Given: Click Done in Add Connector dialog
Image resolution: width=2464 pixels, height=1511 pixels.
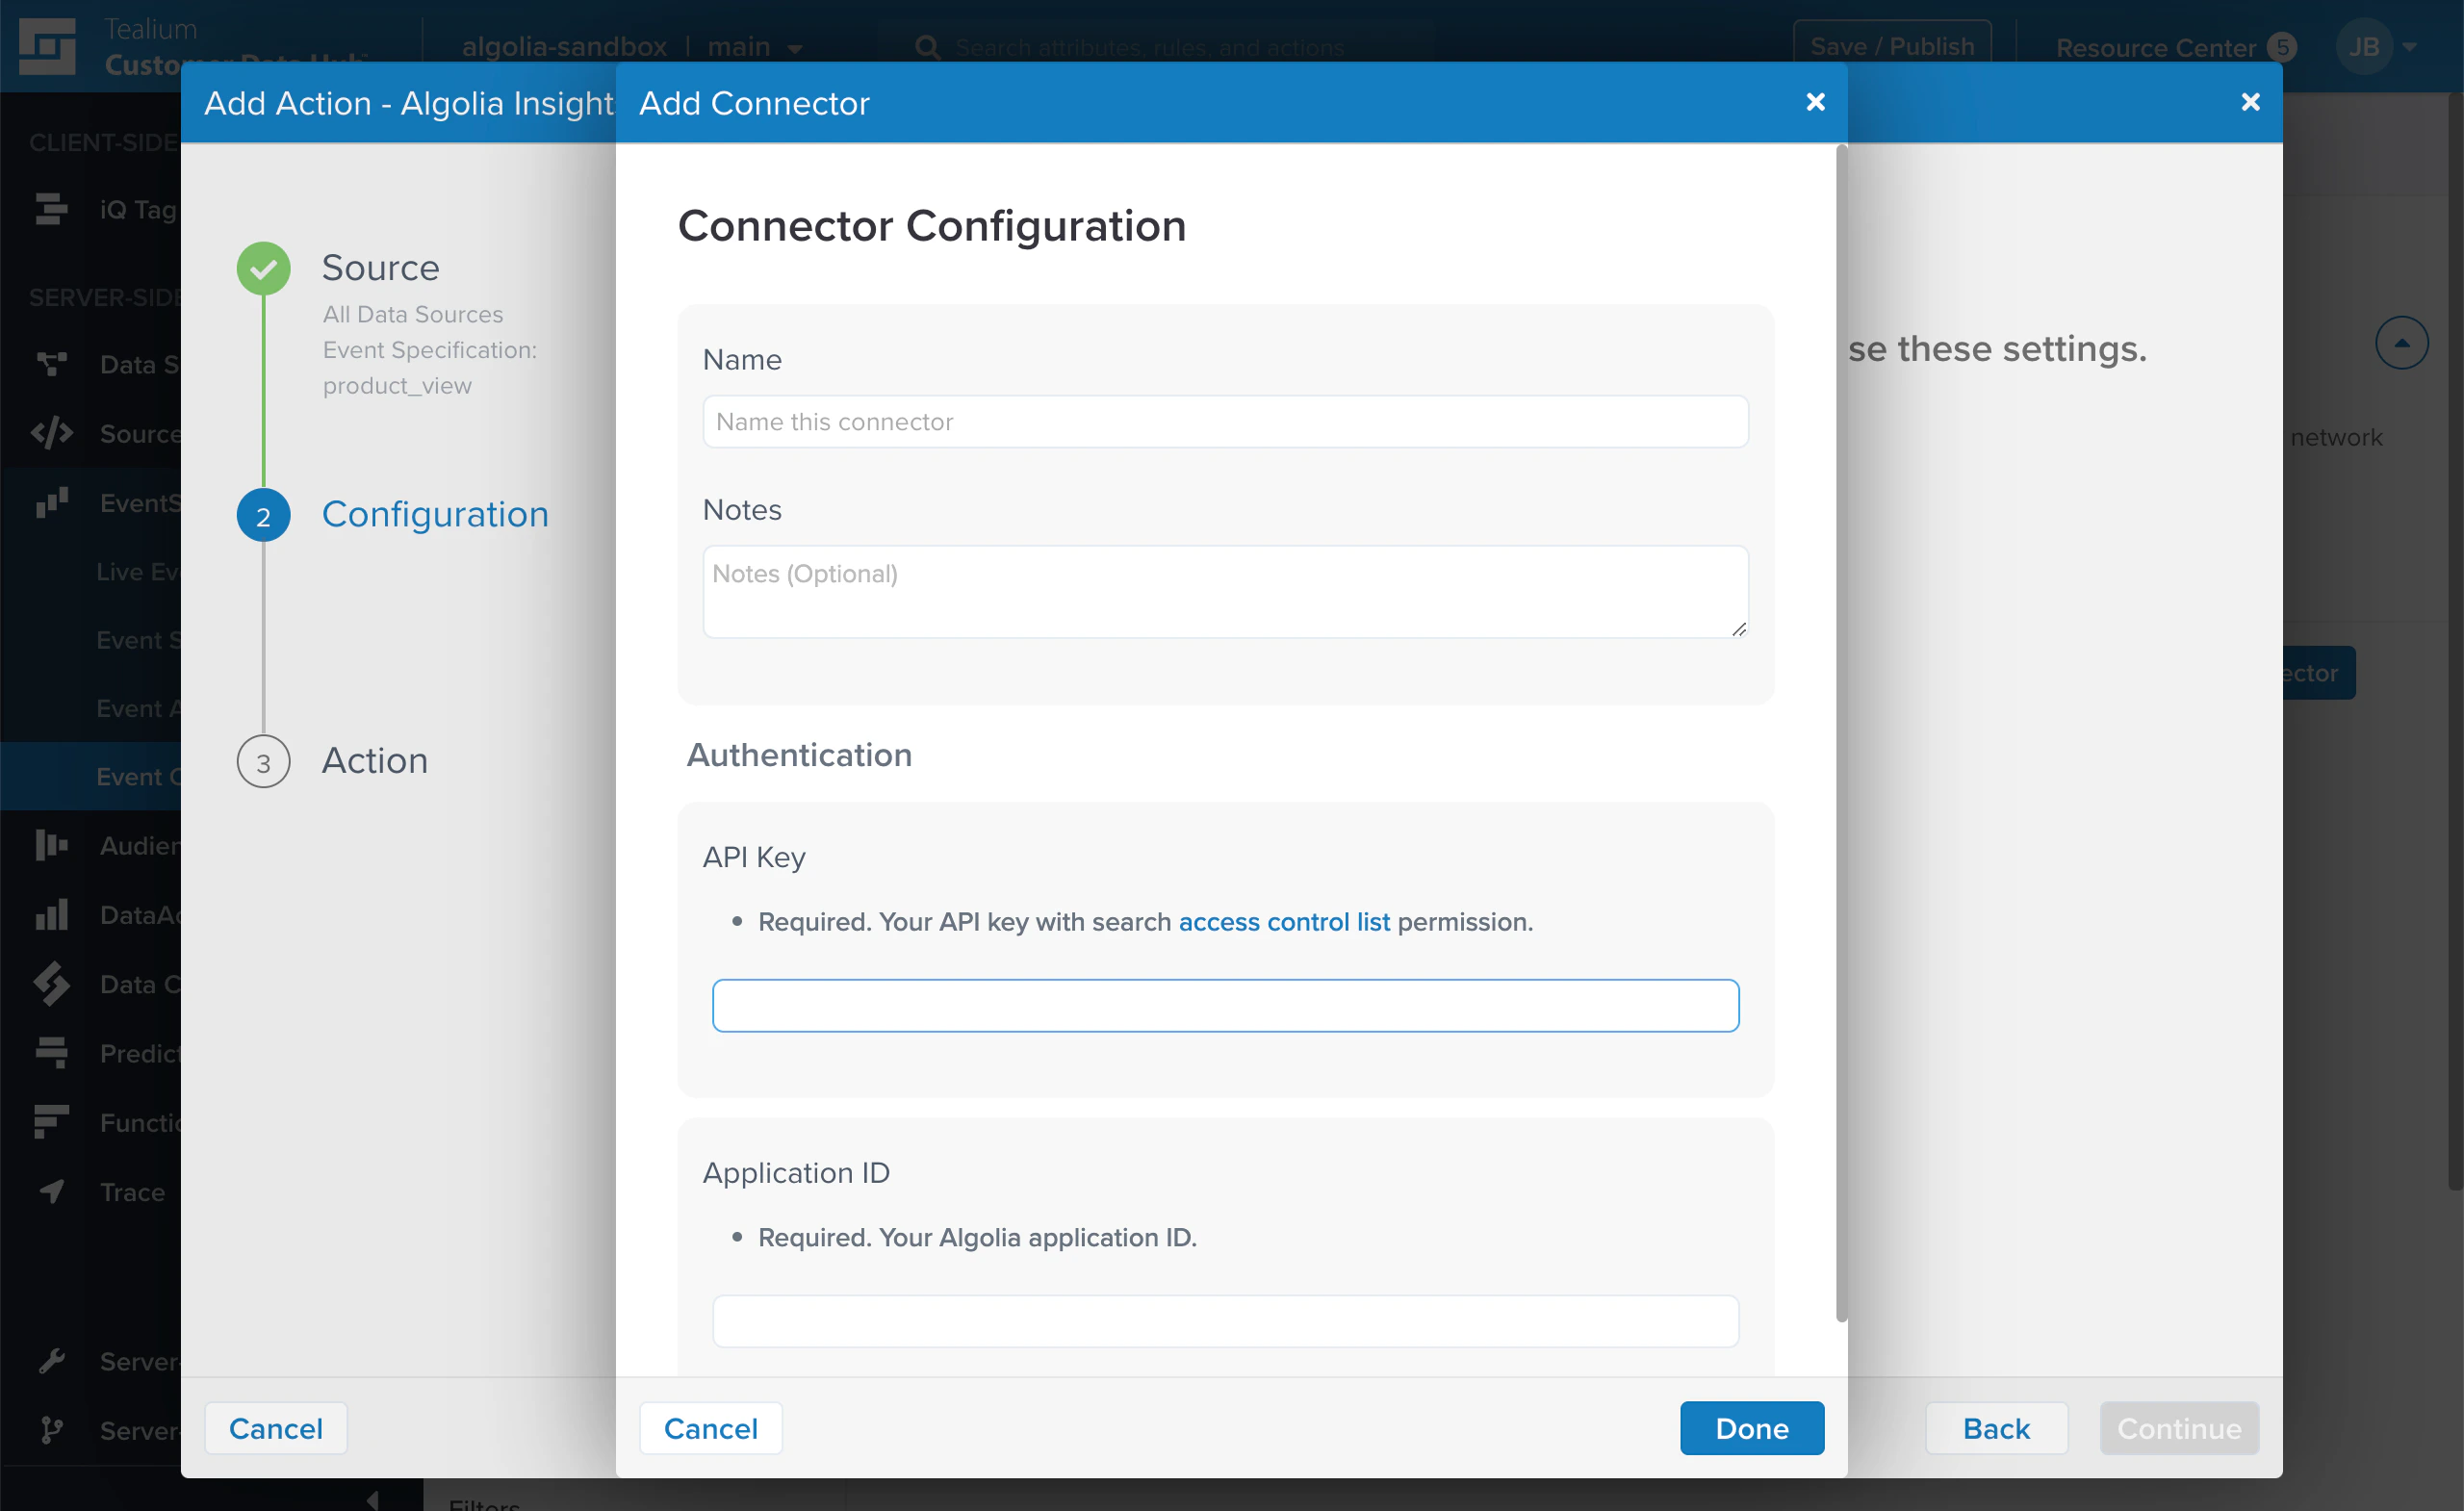Looking at the screenshot, I should pos(1752,1428).
